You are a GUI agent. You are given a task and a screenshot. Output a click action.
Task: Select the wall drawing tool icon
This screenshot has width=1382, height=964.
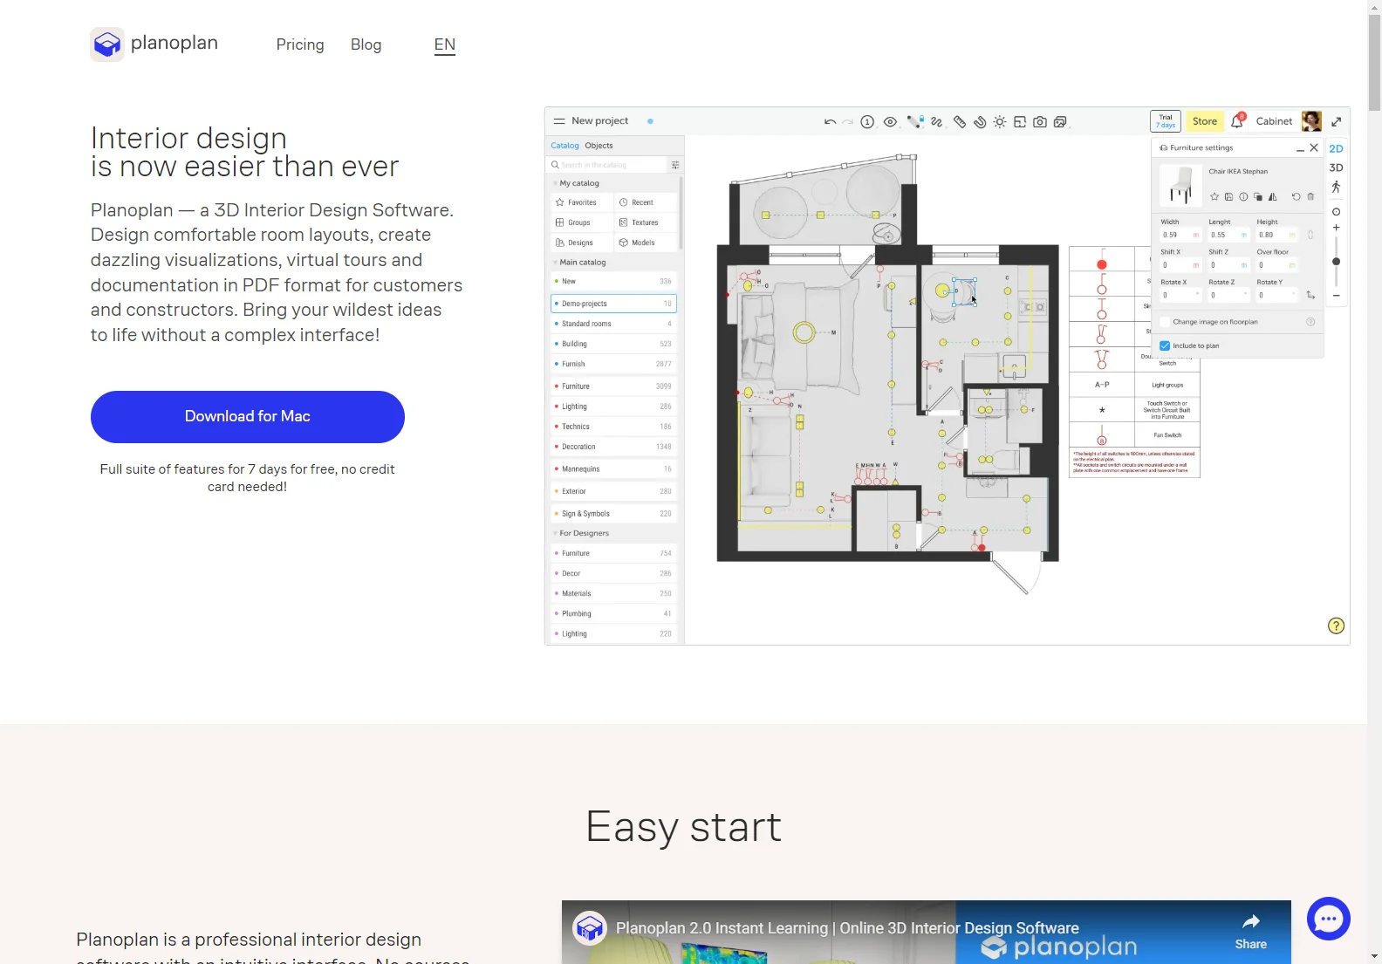pos(915,122)
